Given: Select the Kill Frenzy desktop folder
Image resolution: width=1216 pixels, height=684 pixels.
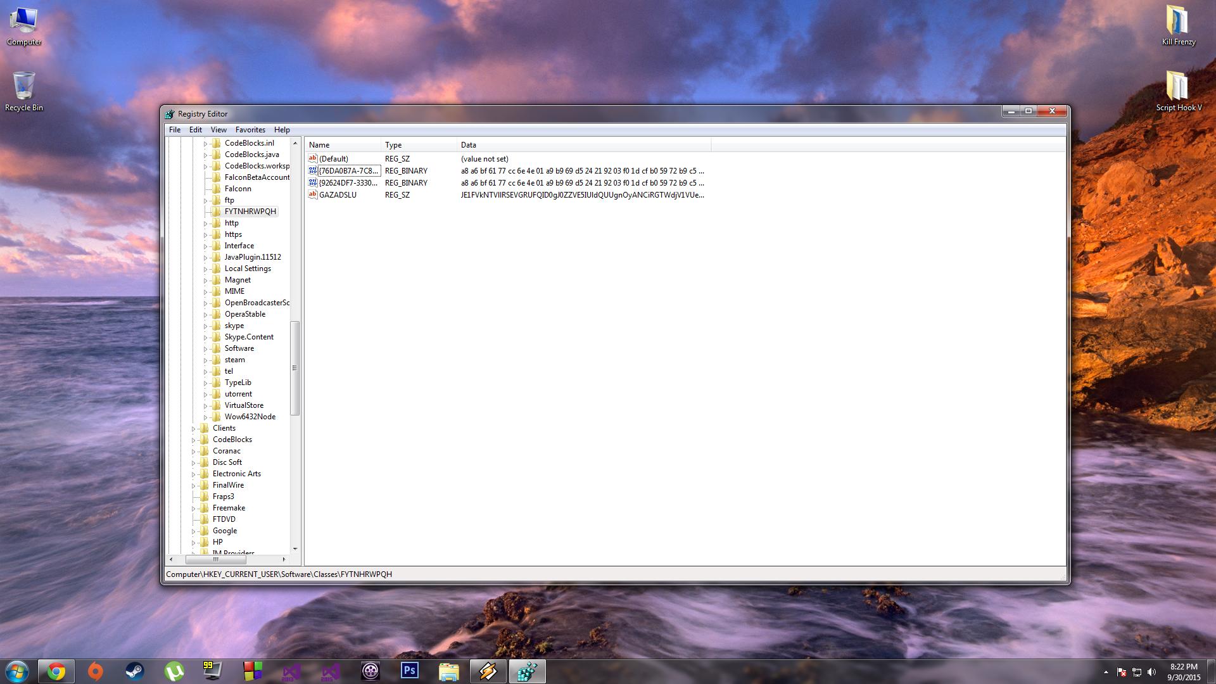Looking at the screenshot, I should 1178,26.
